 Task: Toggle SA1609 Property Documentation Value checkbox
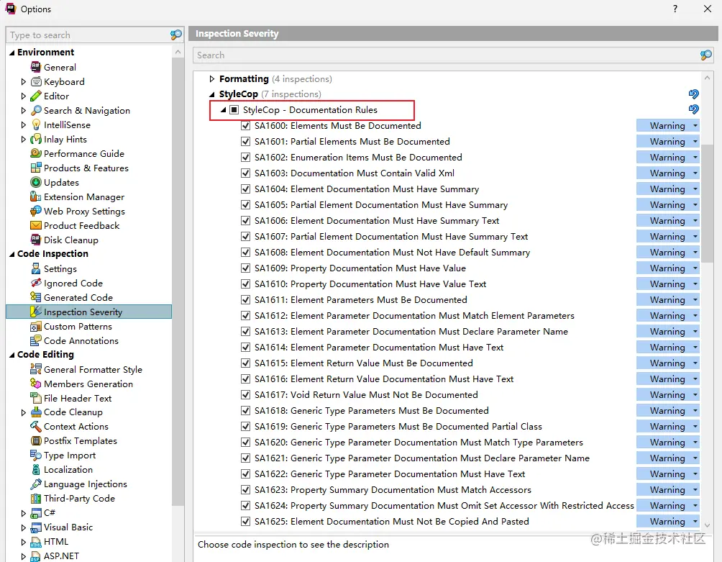(x=245, y=268)
